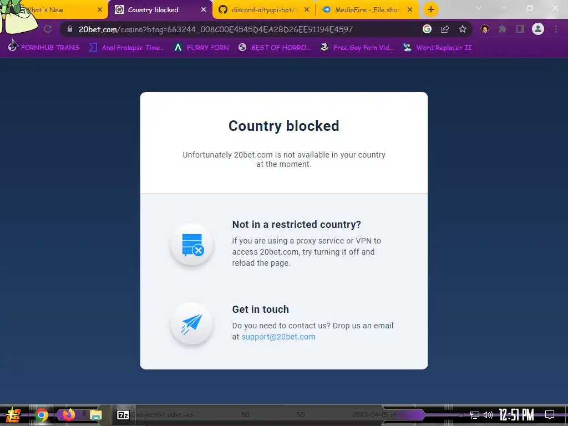The width and height of the screenshot is (568, 426).
Task: Share this page icon
Action: (x=445, y=29)
